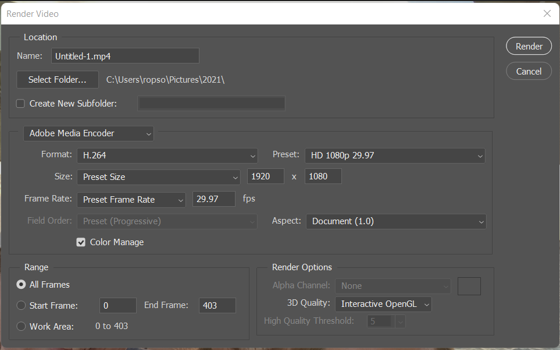Image resolution: width=560 pixels, height=350 pixels.
Task: Disable the Color Manage checkbox
Action: [x=81, y=242]
